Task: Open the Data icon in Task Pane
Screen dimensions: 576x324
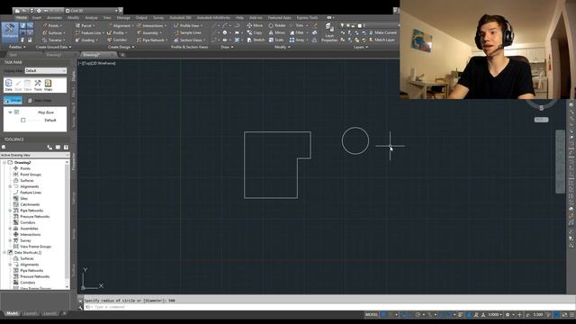Action: pyautogui.click(x=8, y=85)
